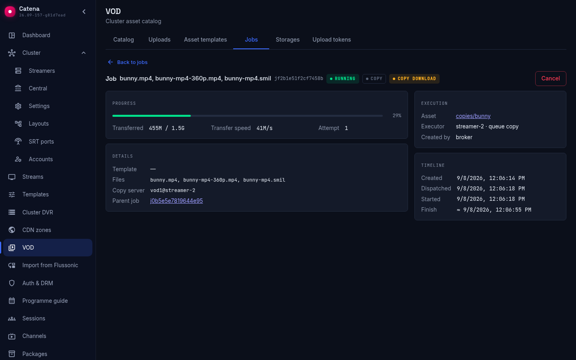Go to Cluster DVR page

(x=48, y=212)
